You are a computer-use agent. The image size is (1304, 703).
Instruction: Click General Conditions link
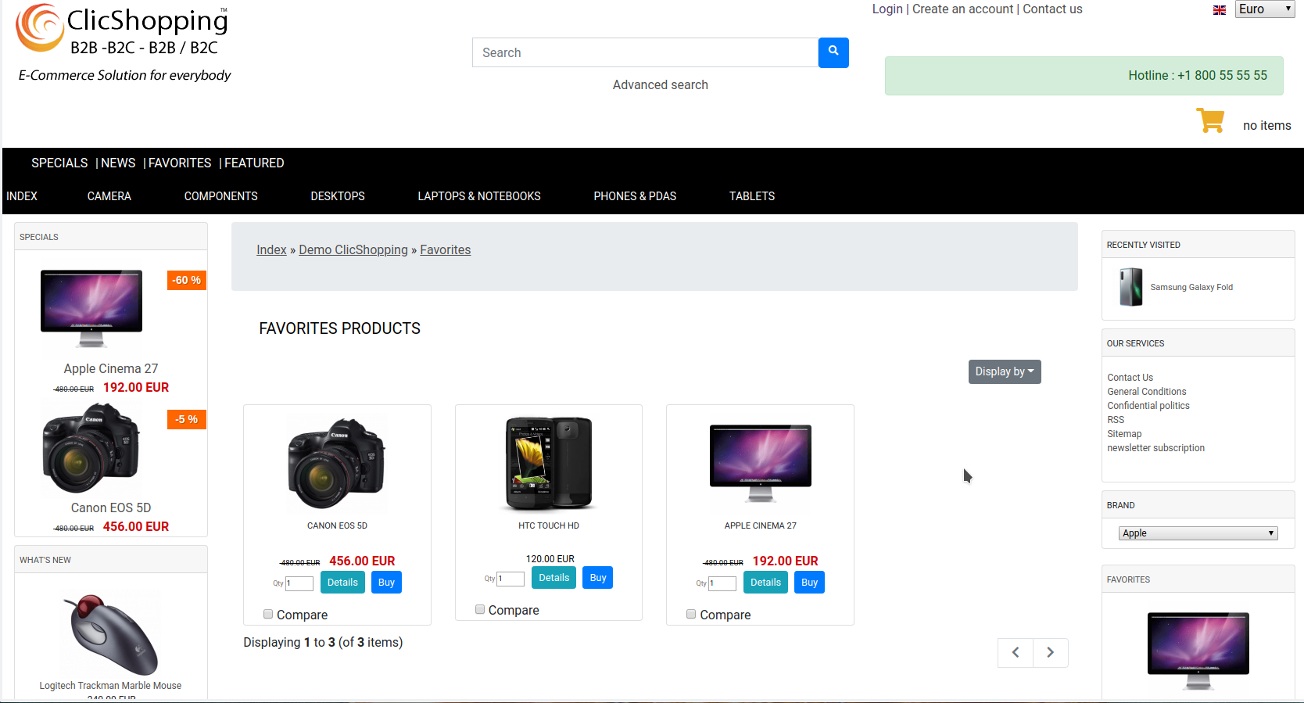coord(1146,392)
